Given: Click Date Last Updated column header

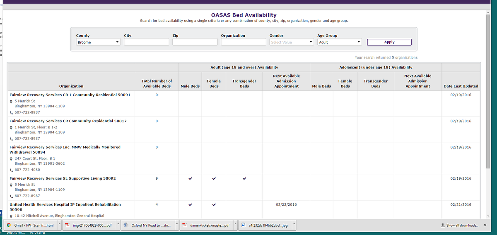Looking at the screenshot, I should coord(461,86).
